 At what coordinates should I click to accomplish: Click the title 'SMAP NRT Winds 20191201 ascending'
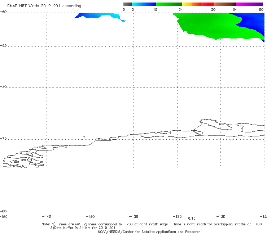(44, 6)
